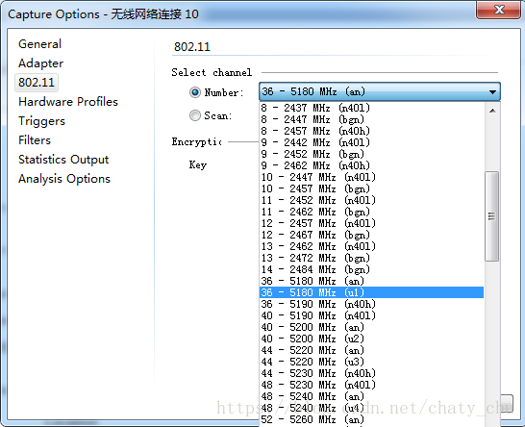Open the Adapter settings page
525x427 pixels.
click(x=40, y=63)
